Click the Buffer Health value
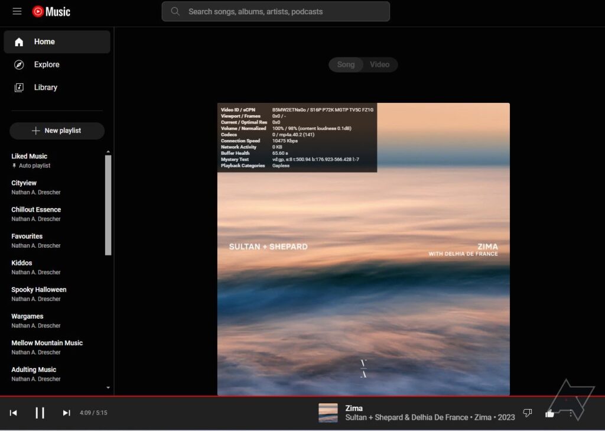The image size is (605, 431). coord(280,153)
